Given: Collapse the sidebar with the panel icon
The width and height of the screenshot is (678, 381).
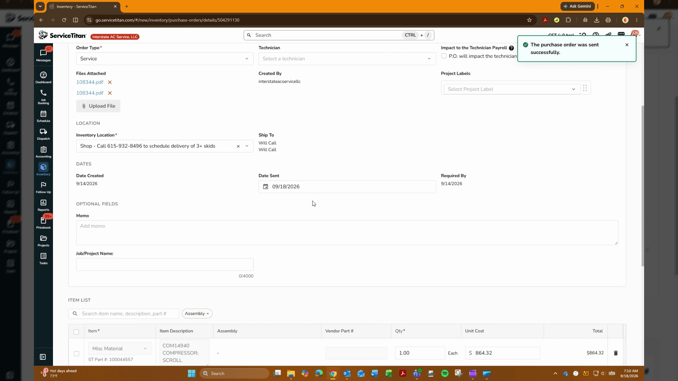Looking at the screenshot, I should click(43, 357).
